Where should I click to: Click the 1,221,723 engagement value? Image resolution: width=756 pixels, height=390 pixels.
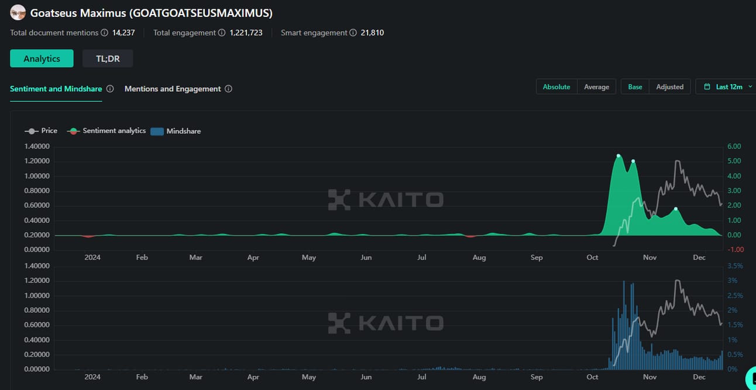coord(246,33)
